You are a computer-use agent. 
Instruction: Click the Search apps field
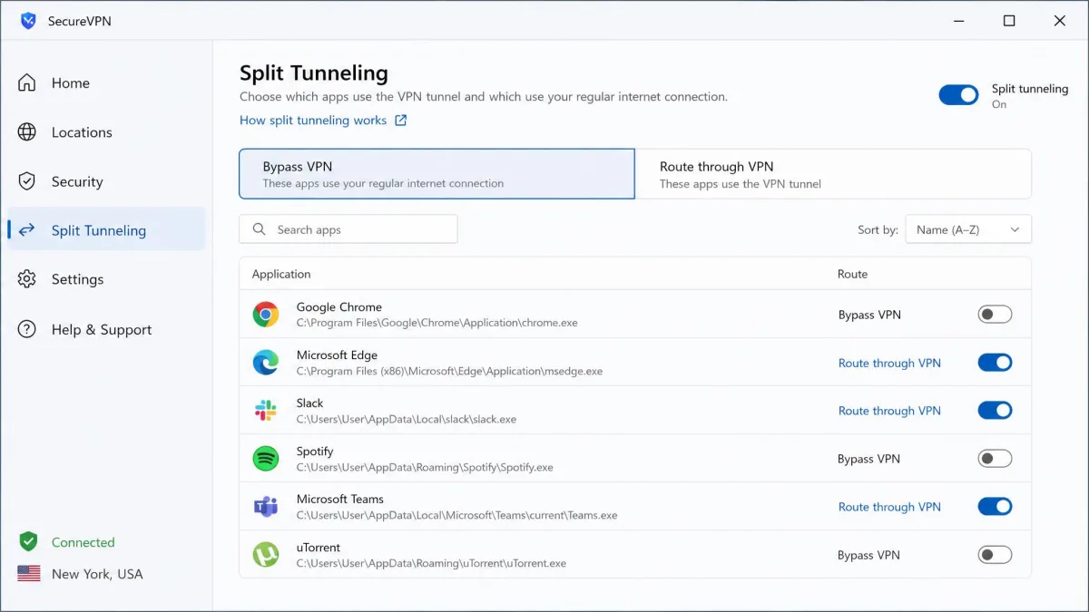click(348, 229)
